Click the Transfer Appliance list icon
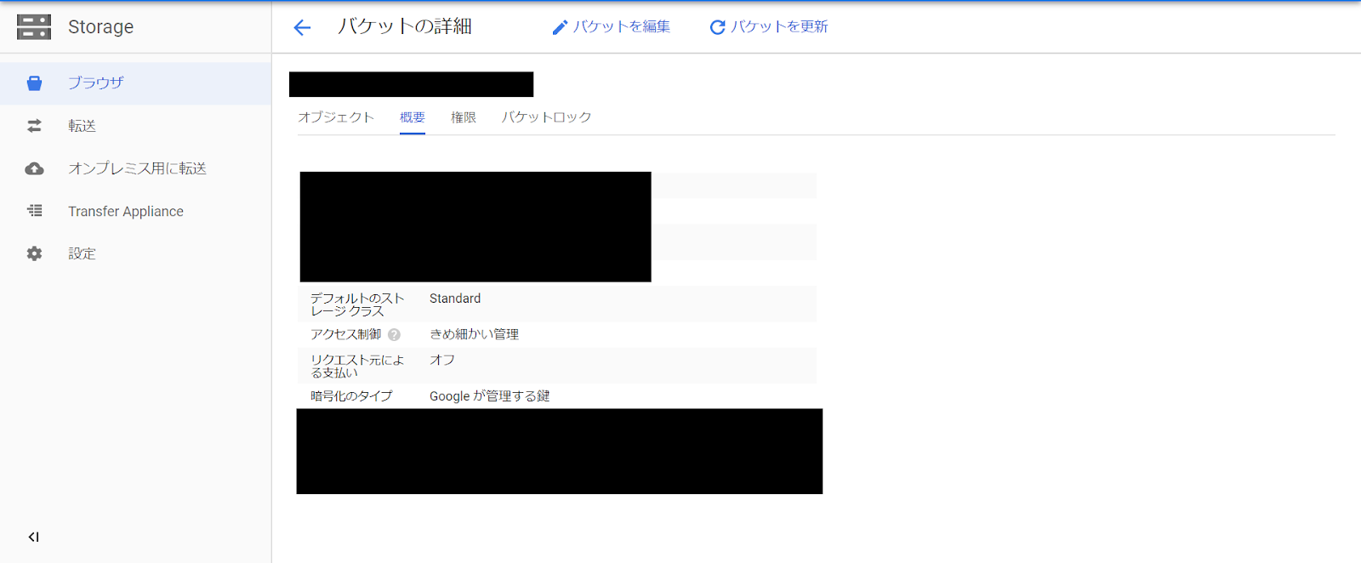 coord(34,210)
